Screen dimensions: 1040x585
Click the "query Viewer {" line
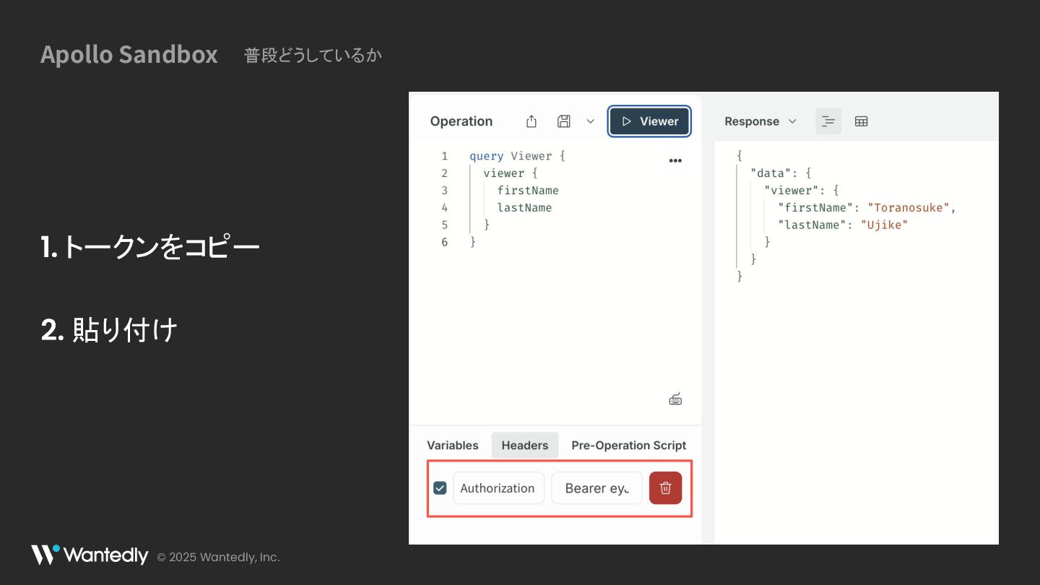point(517,156)
